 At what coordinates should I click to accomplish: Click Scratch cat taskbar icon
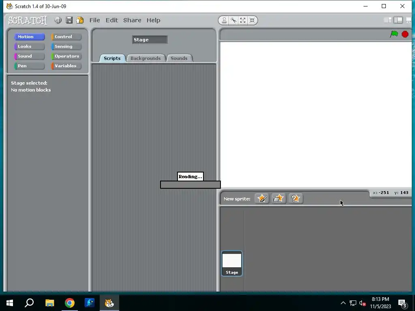[109, 303]
